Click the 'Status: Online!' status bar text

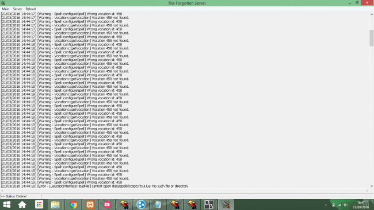14,196
